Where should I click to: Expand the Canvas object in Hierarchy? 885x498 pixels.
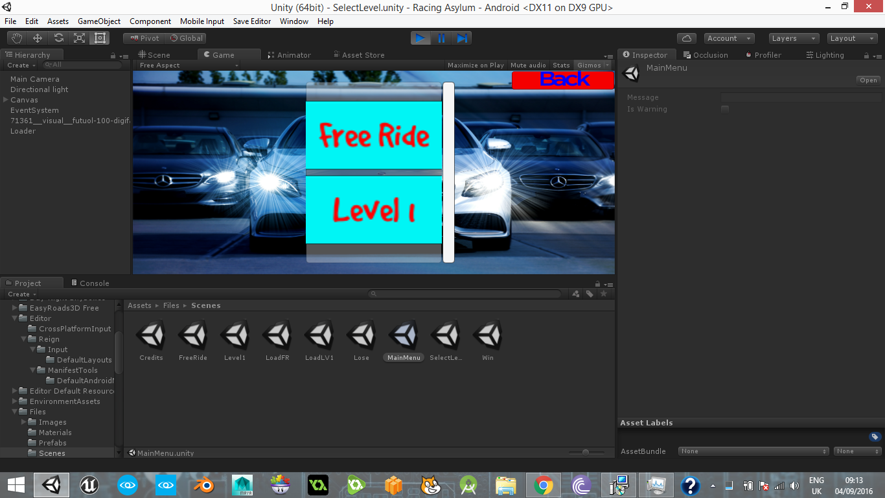pyautogui.click(x=6, y=100)
